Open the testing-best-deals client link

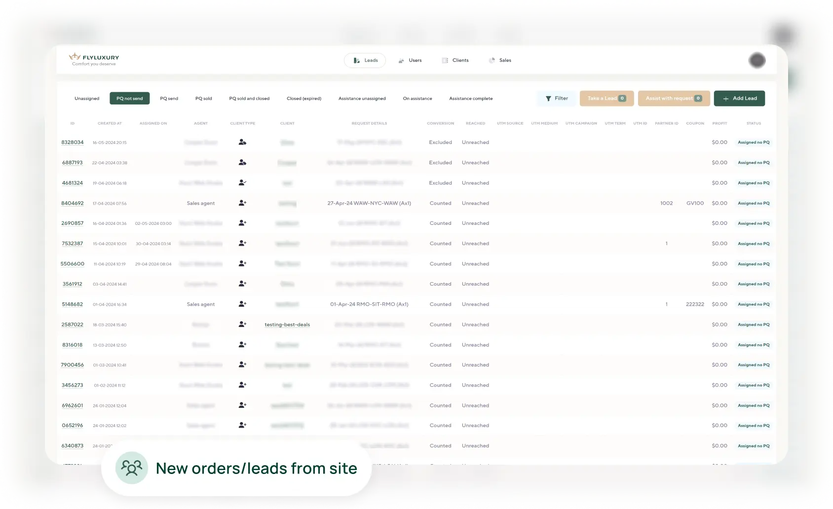coord(287,325)
